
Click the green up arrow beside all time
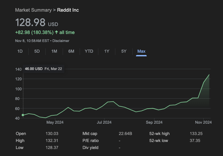[56, 32]
